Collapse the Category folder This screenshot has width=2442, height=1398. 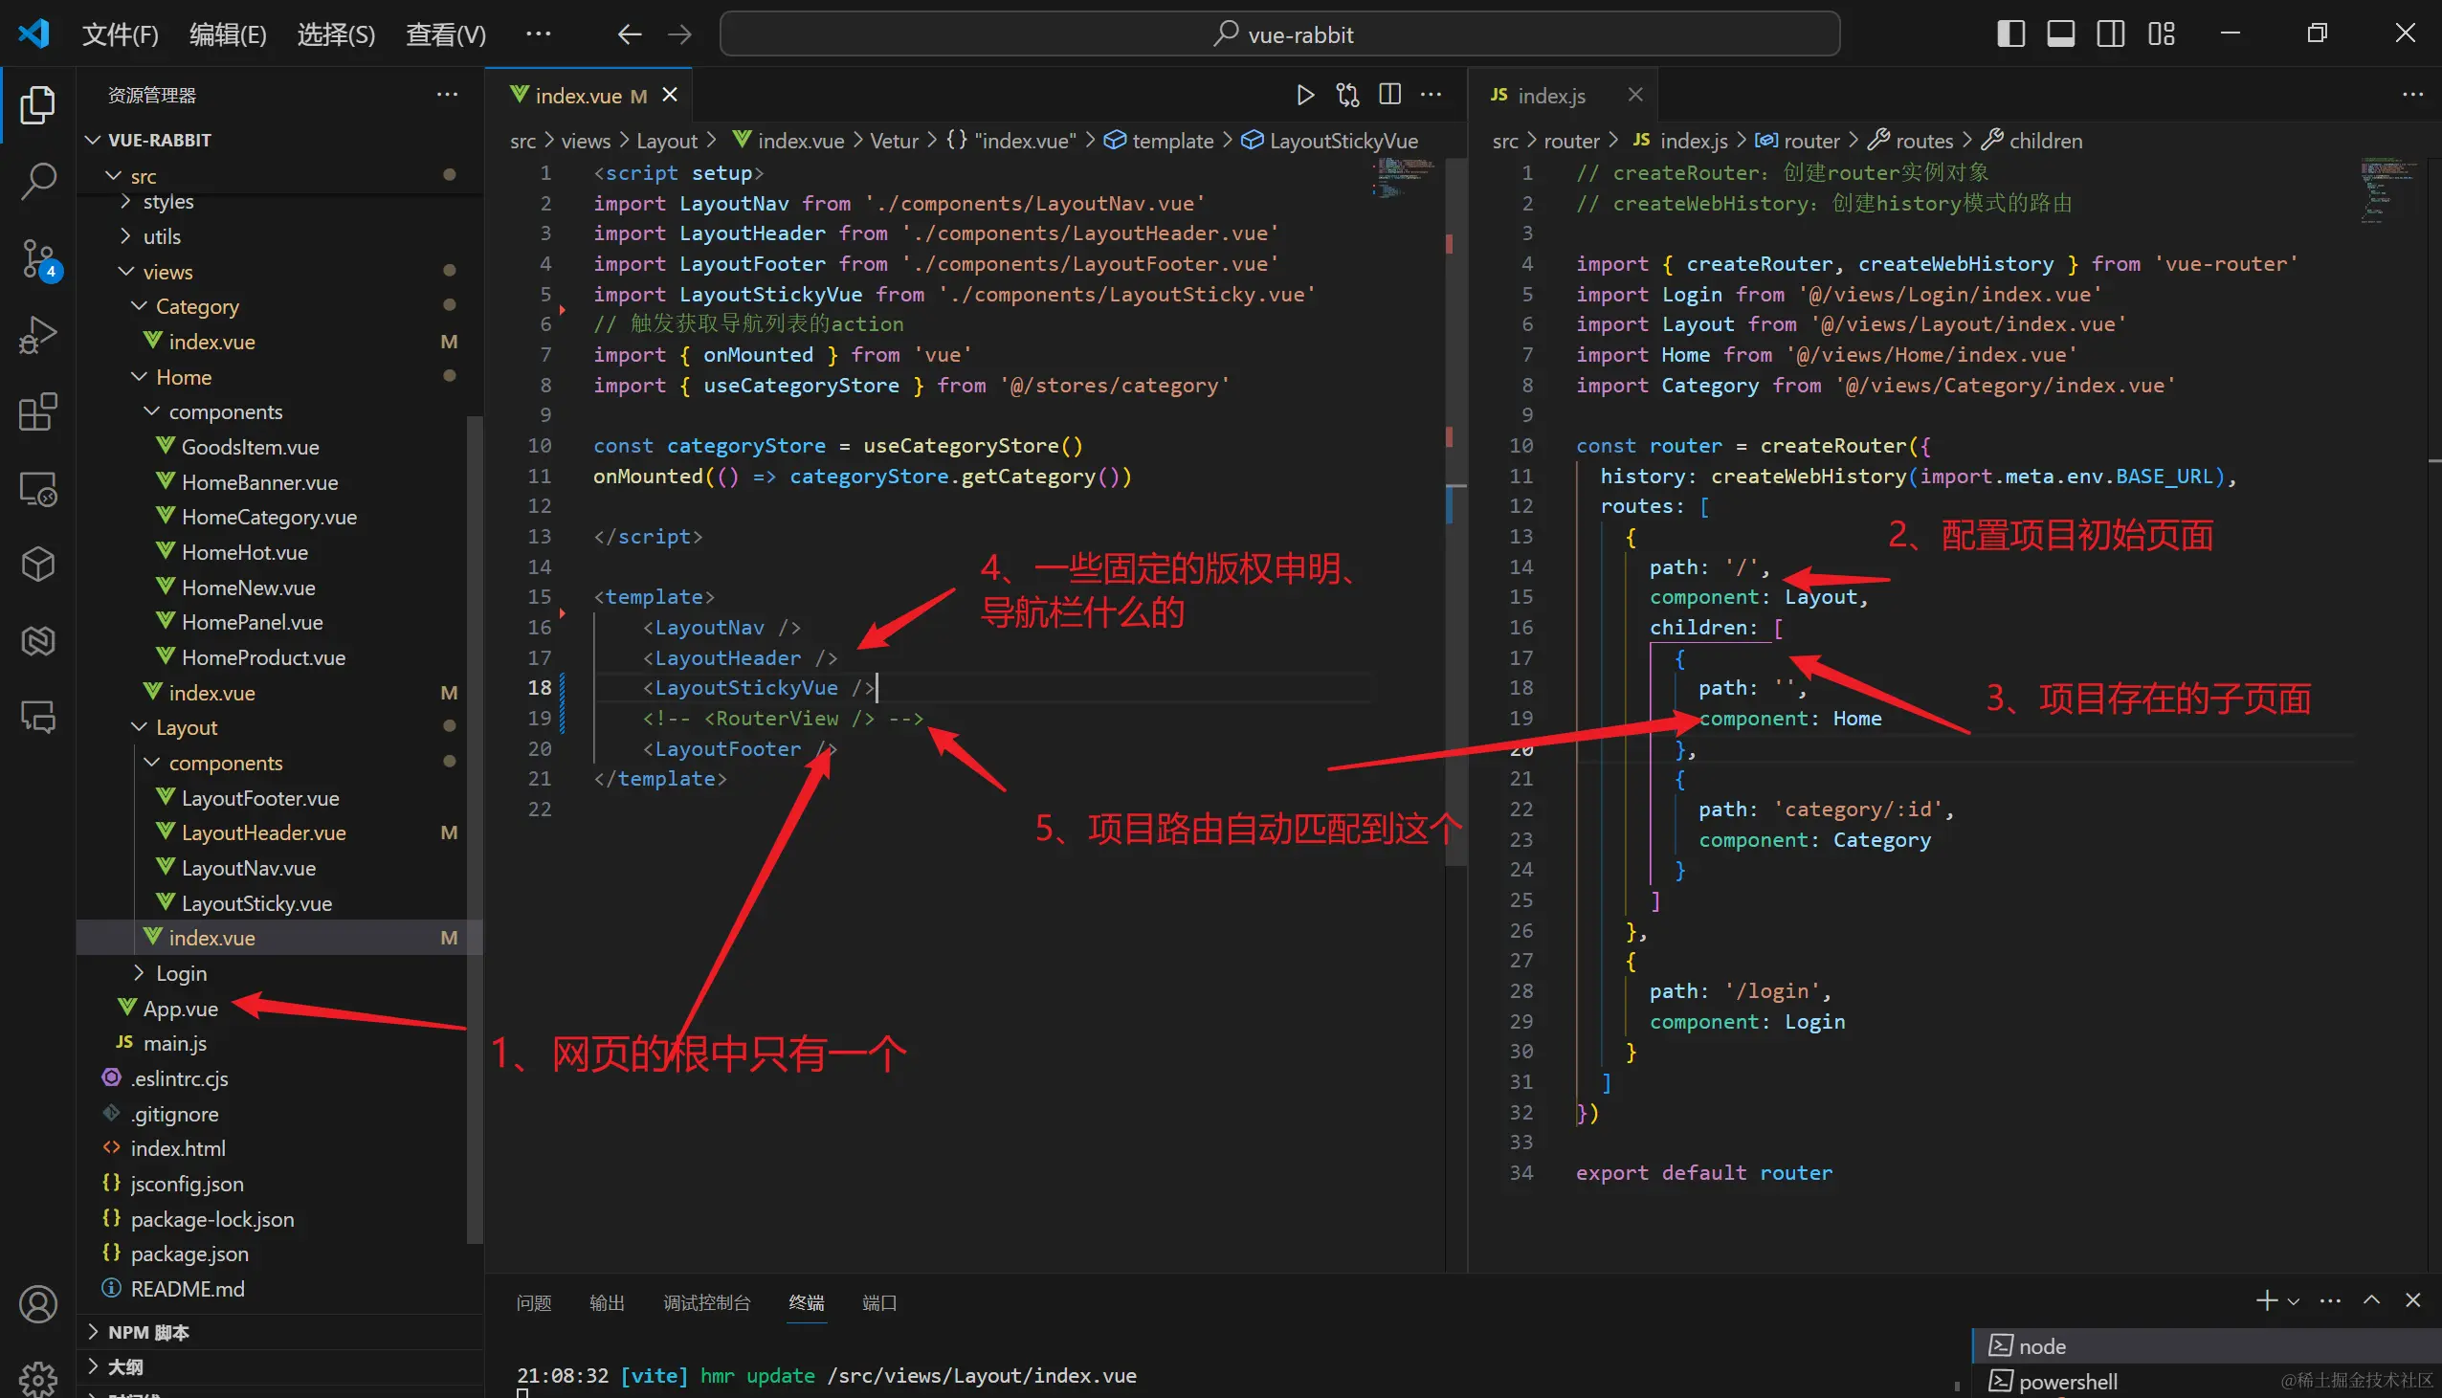[x=197, y=306]
